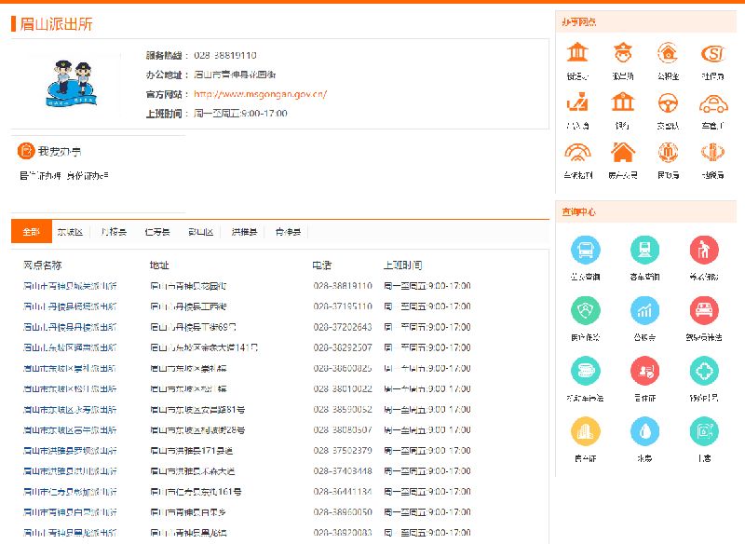Open the orange car outline icon
Viewport: 745px width, 544px height.
(712, 102)
